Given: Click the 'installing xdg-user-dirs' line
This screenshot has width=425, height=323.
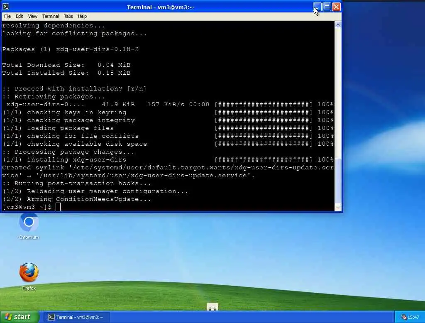Looking at the screenshot, I should [168, 159].
